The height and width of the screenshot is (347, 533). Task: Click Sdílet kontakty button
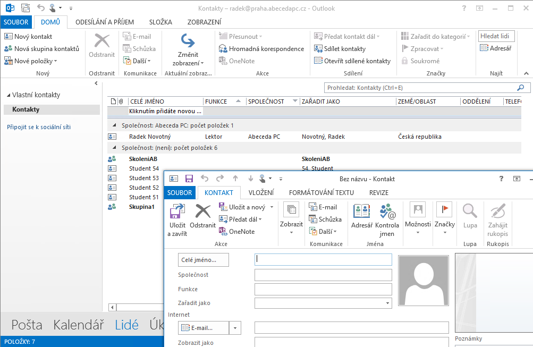(340, 48)
